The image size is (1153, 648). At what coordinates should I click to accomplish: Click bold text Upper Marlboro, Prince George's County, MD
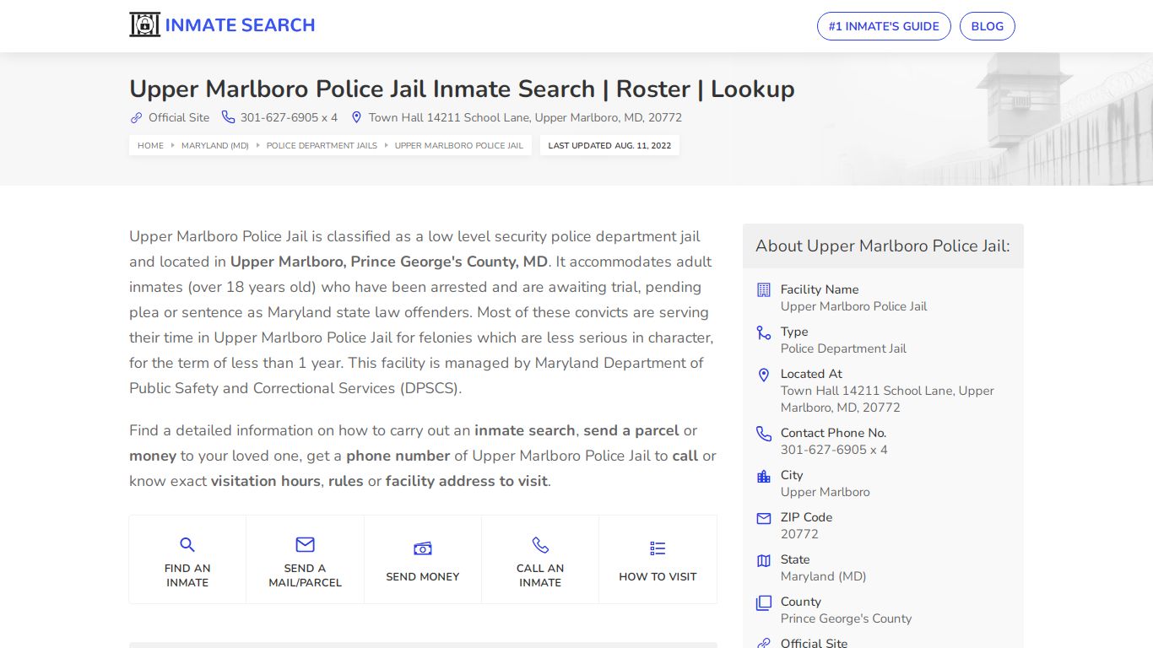(x=389, y=262)
